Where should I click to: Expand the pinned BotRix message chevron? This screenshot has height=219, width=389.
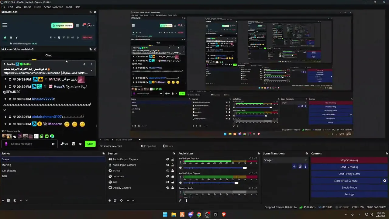91,70
